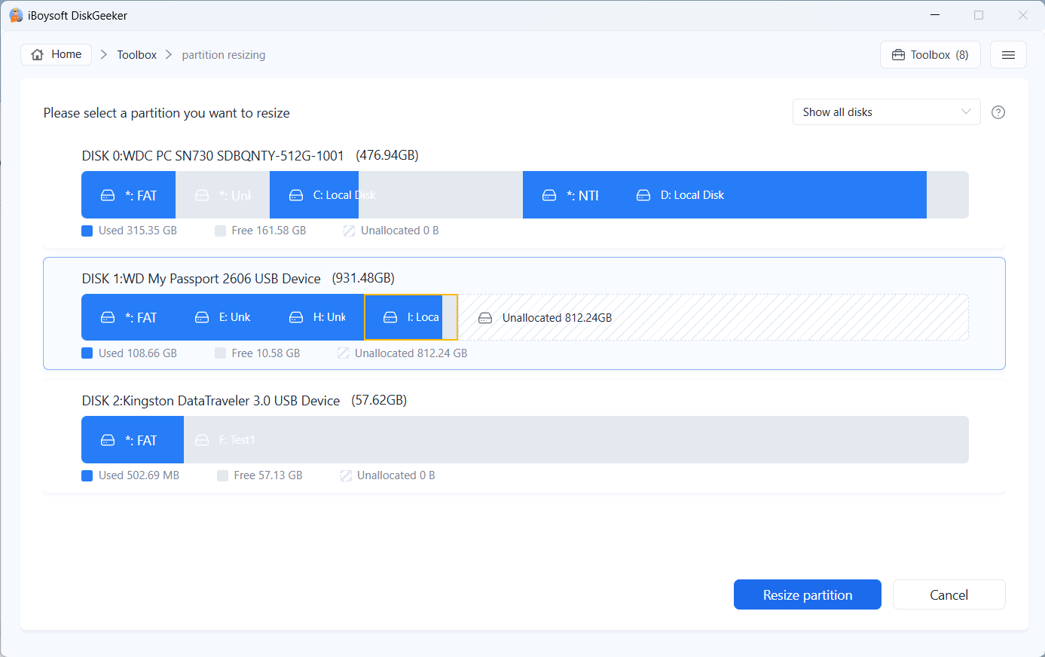Click the drive icon of Disk 2 FAT partition

108,440
